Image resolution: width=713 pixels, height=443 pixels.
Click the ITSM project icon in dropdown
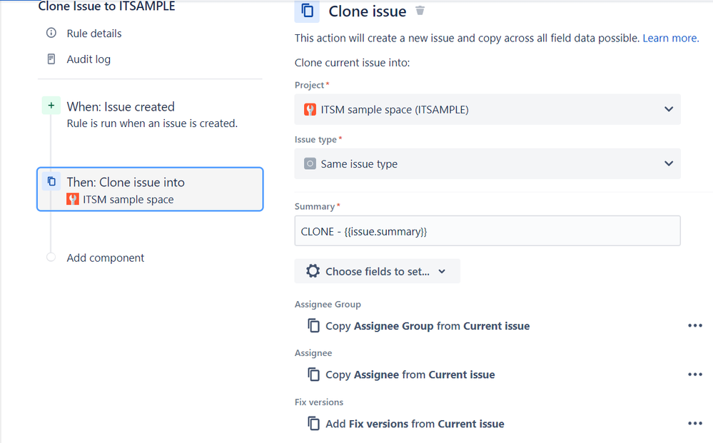(x=310, y=109)
